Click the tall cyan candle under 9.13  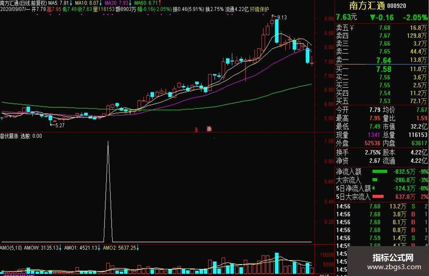[276, 31]
